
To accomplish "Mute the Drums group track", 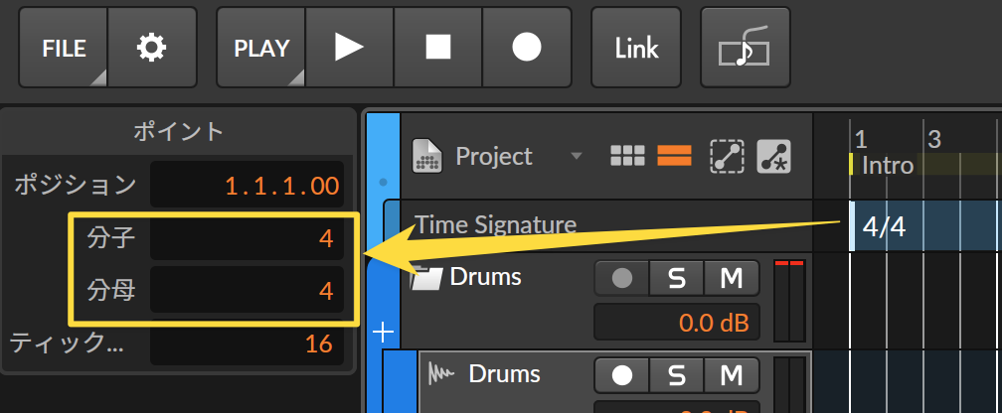I will 732,278.
